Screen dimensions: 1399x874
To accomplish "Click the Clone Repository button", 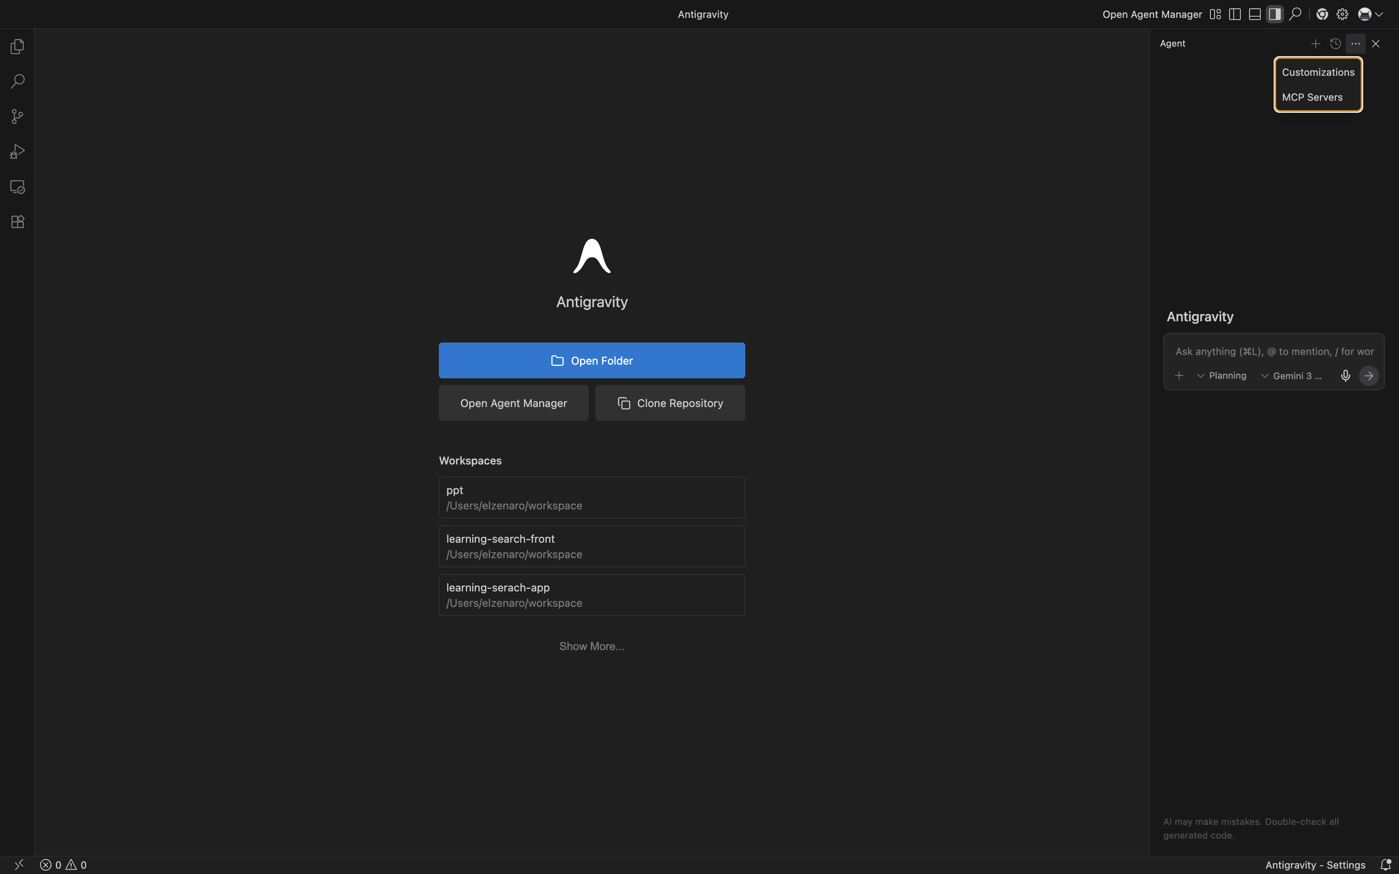I will coord(670,403).
